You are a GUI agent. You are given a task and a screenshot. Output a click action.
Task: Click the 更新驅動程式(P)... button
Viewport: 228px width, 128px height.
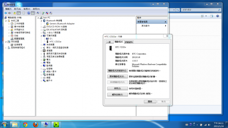[118, 76]
